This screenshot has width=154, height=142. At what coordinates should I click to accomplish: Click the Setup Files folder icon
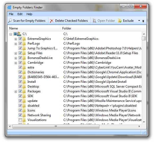click(24, 53)
